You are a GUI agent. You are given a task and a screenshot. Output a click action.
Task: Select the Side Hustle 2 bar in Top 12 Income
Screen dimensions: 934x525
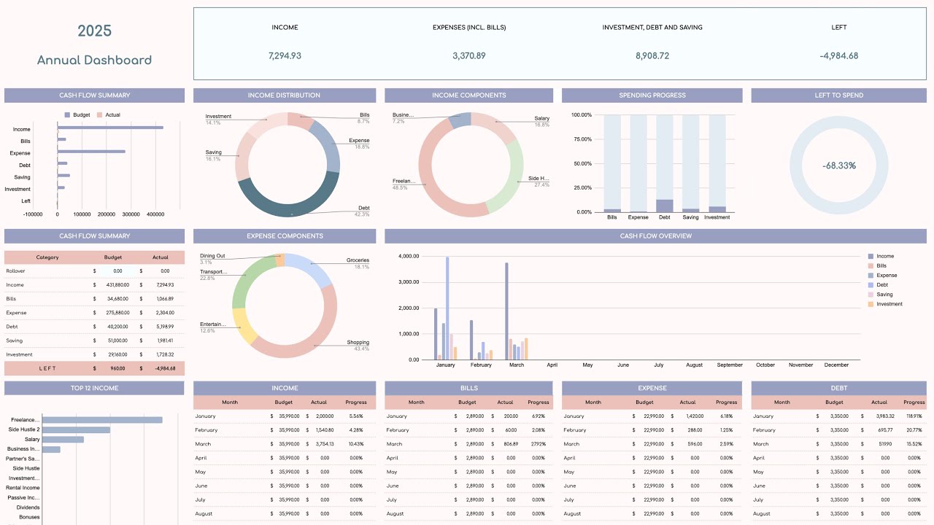76,430
